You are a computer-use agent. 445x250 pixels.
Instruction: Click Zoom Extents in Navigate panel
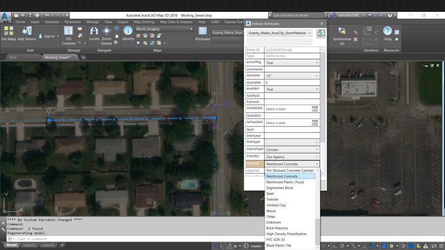[x=106, y=36]
